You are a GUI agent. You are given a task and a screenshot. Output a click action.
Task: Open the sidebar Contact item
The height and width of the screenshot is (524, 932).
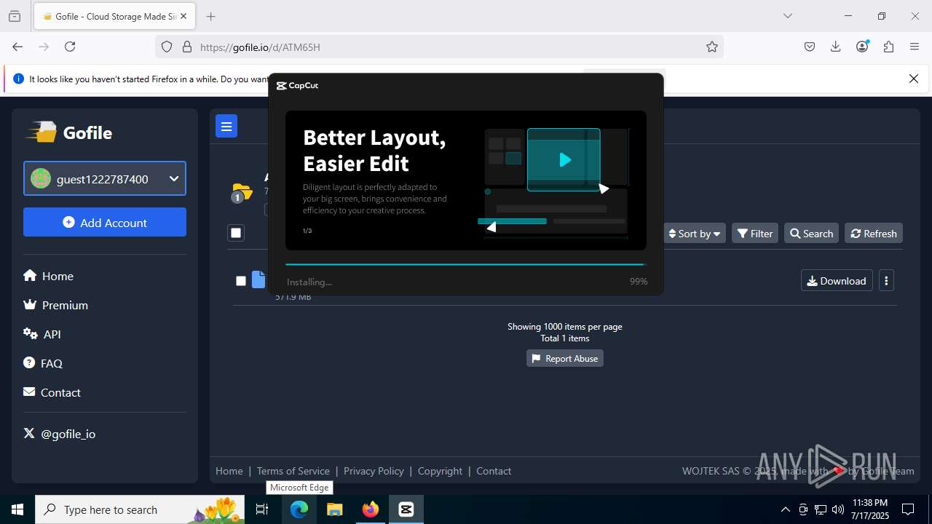(52, 392)
